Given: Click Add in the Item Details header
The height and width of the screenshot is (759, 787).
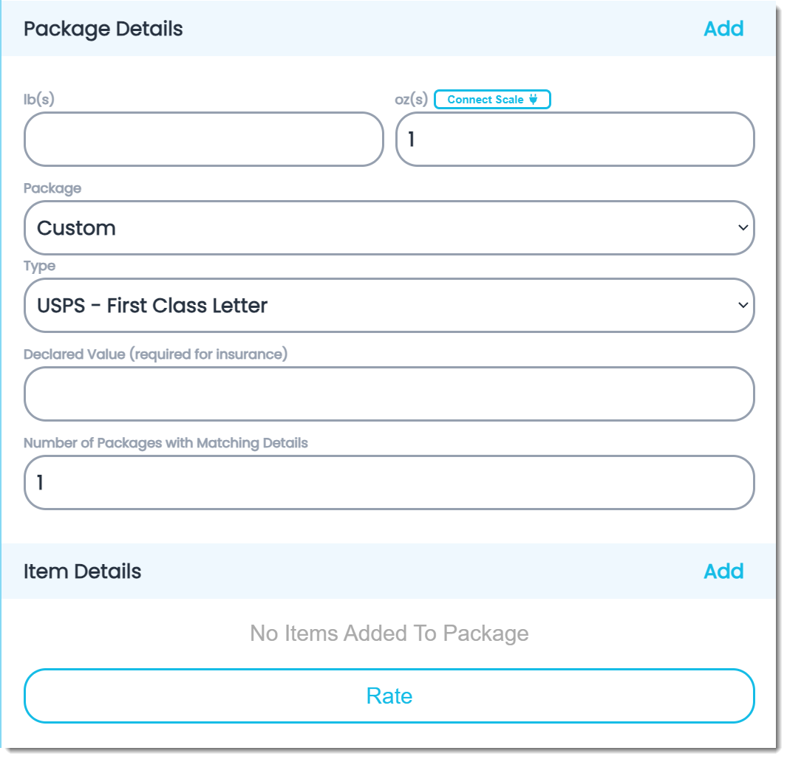Looking at the screenshot, I should pos(723,571).
